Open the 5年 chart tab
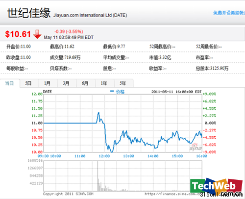 (123, 83)
